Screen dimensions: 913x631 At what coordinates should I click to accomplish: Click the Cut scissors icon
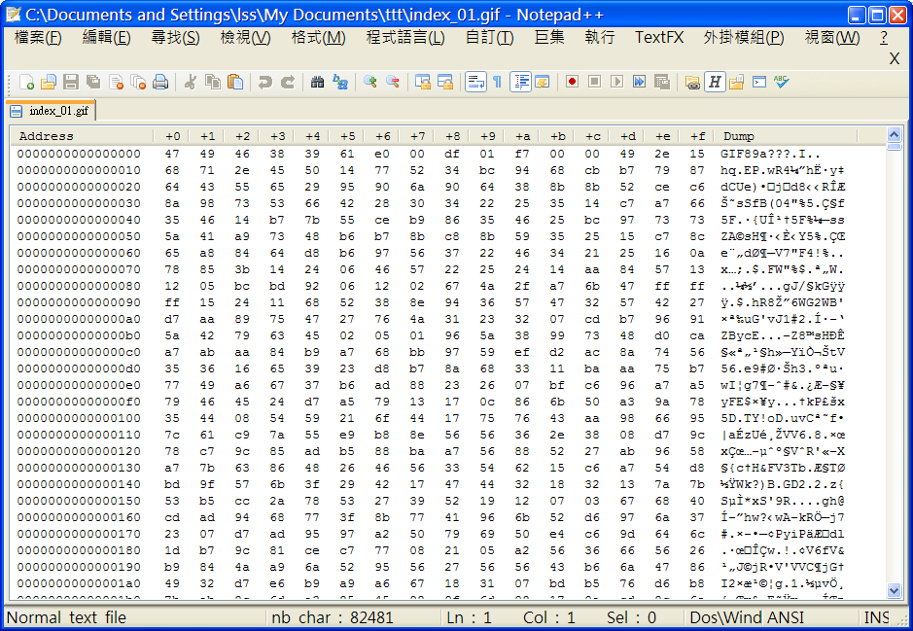click(x=190, y=82)
